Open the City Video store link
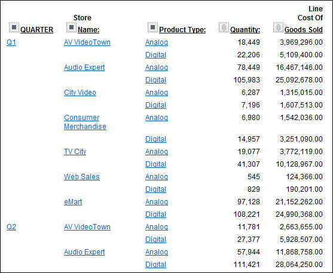Screen dimensions: 333x273 80,93
